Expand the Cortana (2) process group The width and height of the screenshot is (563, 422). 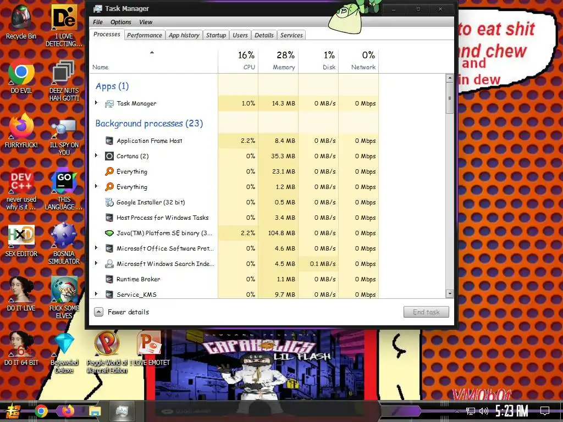[96, 156]
